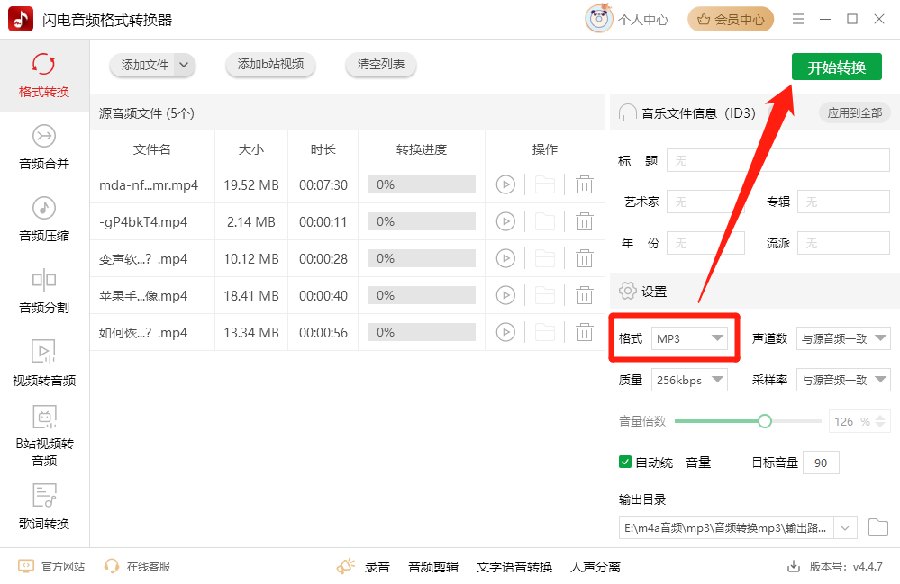Delete -gP4bkT4.mp4 with its trash icon
Viewport: 900px width, 584px height.
point(585,221)
